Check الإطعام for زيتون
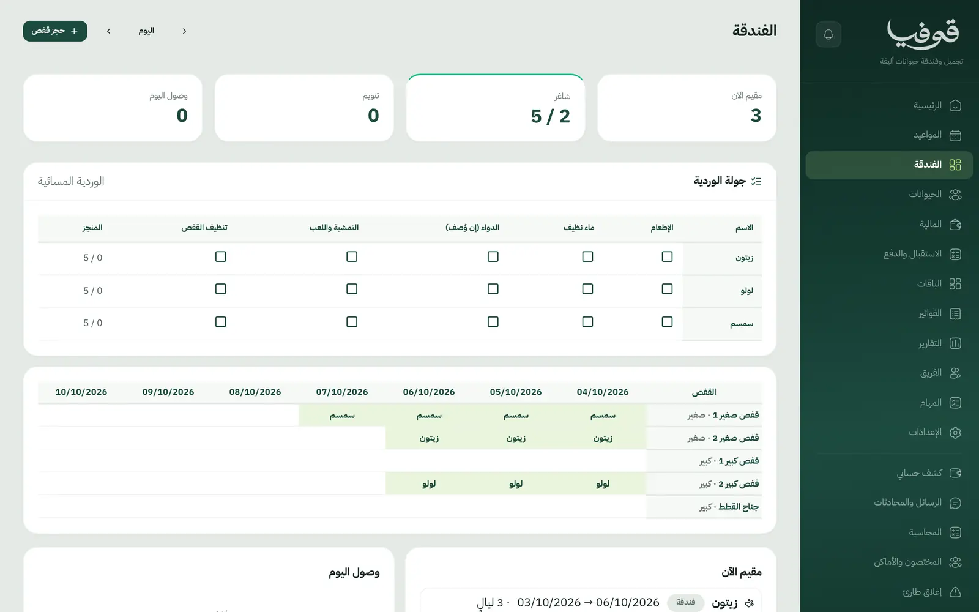 coord(667,256)
